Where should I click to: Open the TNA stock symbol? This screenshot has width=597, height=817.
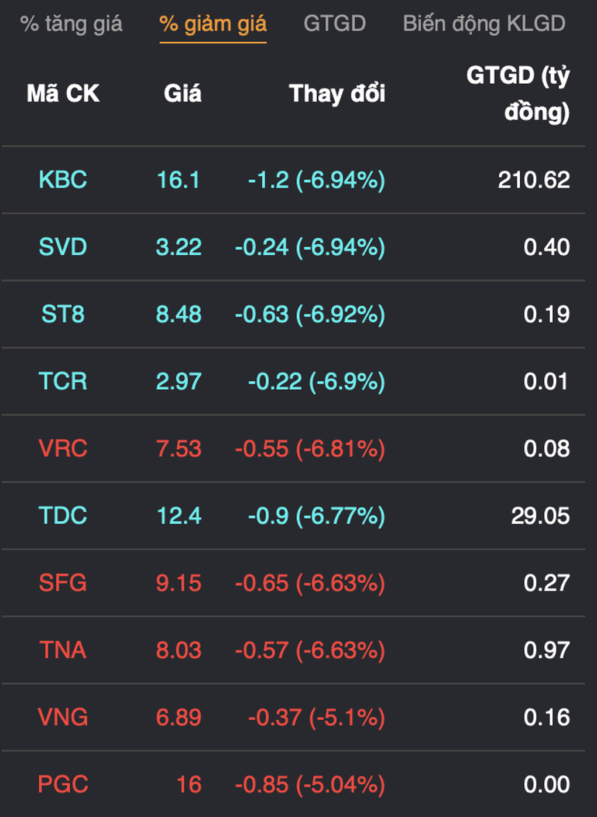coord(63,651)
